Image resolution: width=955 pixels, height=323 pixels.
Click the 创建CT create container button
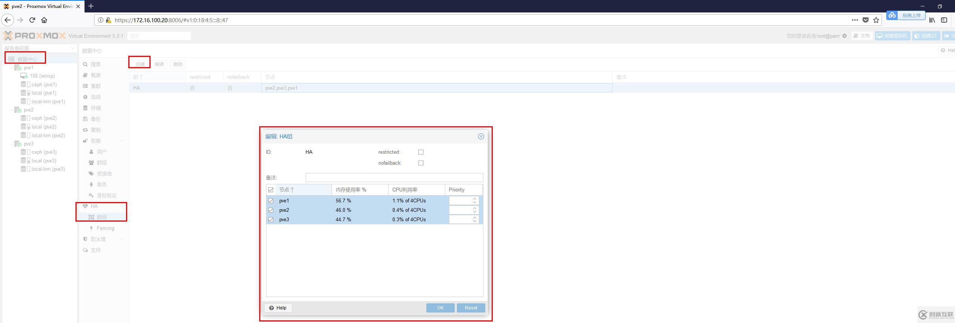click(926, 36)
